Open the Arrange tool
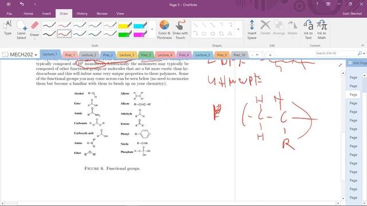The image size is (367, 206). coord(279,28)
